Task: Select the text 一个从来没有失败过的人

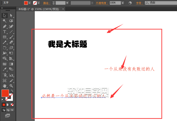Action: tap(130, 69)
